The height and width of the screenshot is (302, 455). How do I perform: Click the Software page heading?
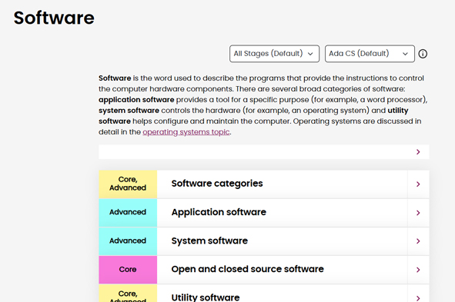pos(54,18)
